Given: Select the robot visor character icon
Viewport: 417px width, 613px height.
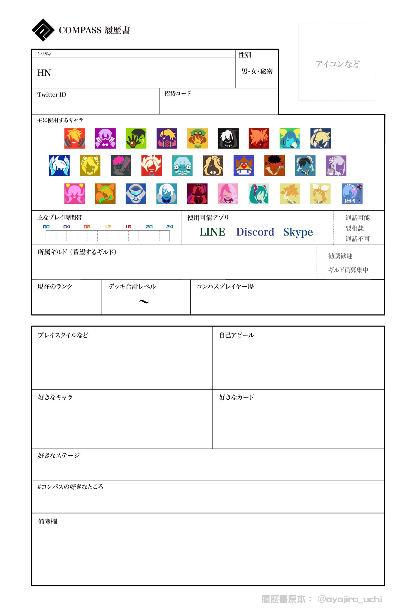Looking at the screenshot, I should 136,194.
